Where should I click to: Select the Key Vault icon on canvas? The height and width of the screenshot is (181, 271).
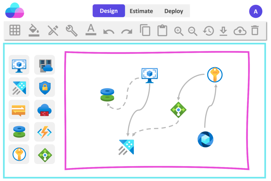(215, 75)
